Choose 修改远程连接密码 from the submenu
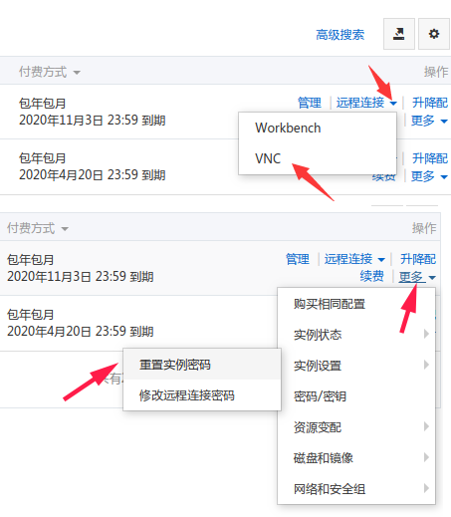The image size is (451, 517). [x=187, y=395]
